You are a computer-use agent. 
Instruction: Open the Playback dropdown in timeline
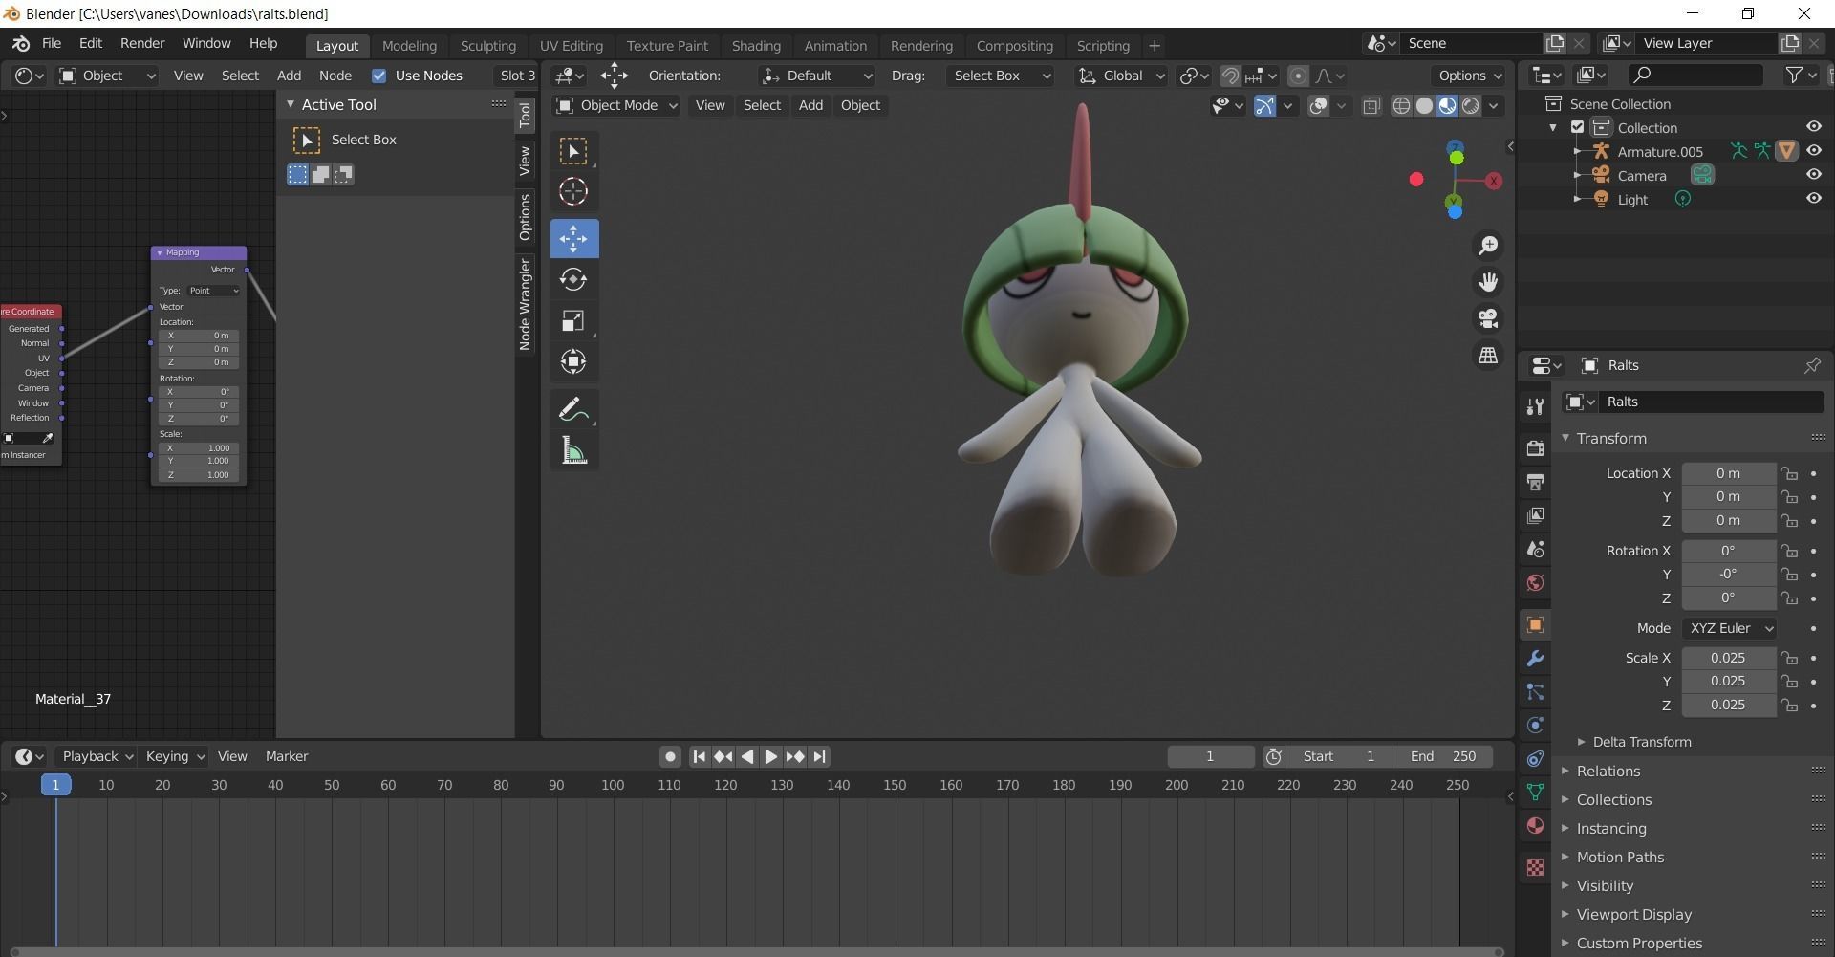(x=97, y=756)
